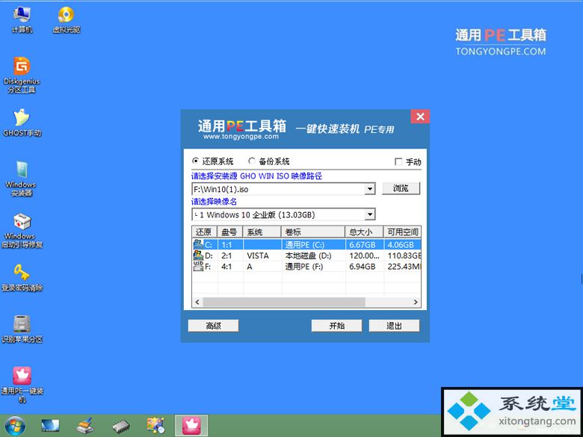Select the 备份系统 radio button
583x437 pixels.
[252, 161]
